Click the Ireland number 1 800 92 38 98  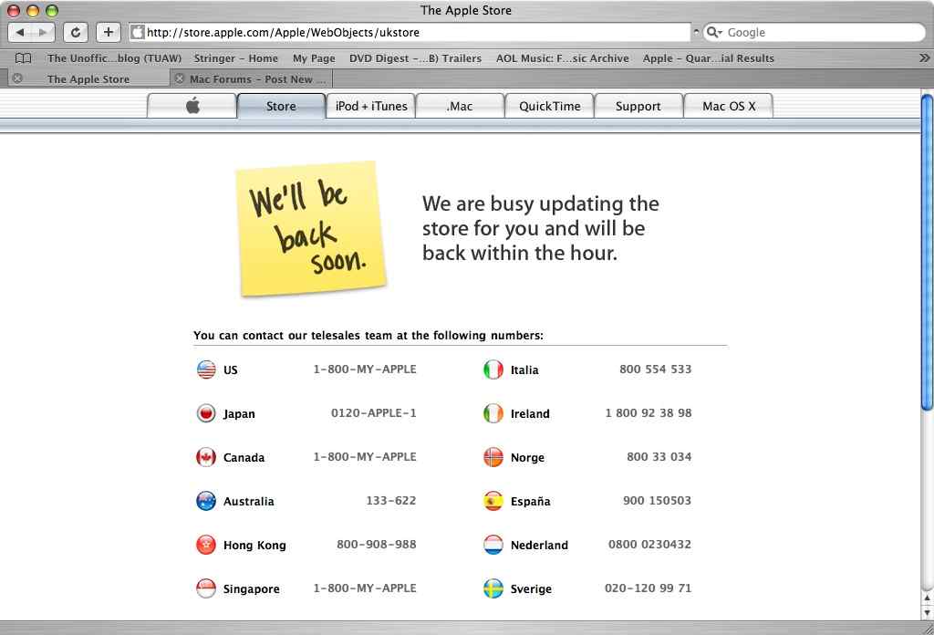[x=649, y=412]
